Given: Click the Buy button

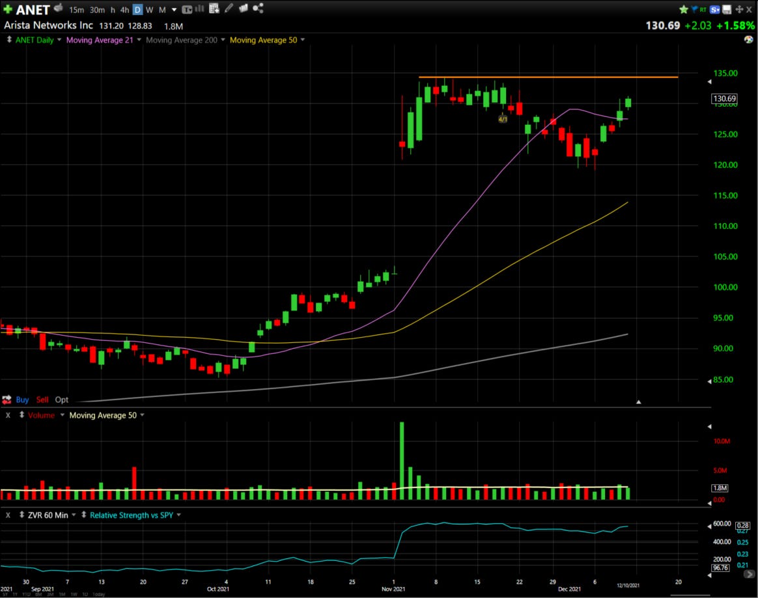Looking at the screenshot, I should (22, 400).
